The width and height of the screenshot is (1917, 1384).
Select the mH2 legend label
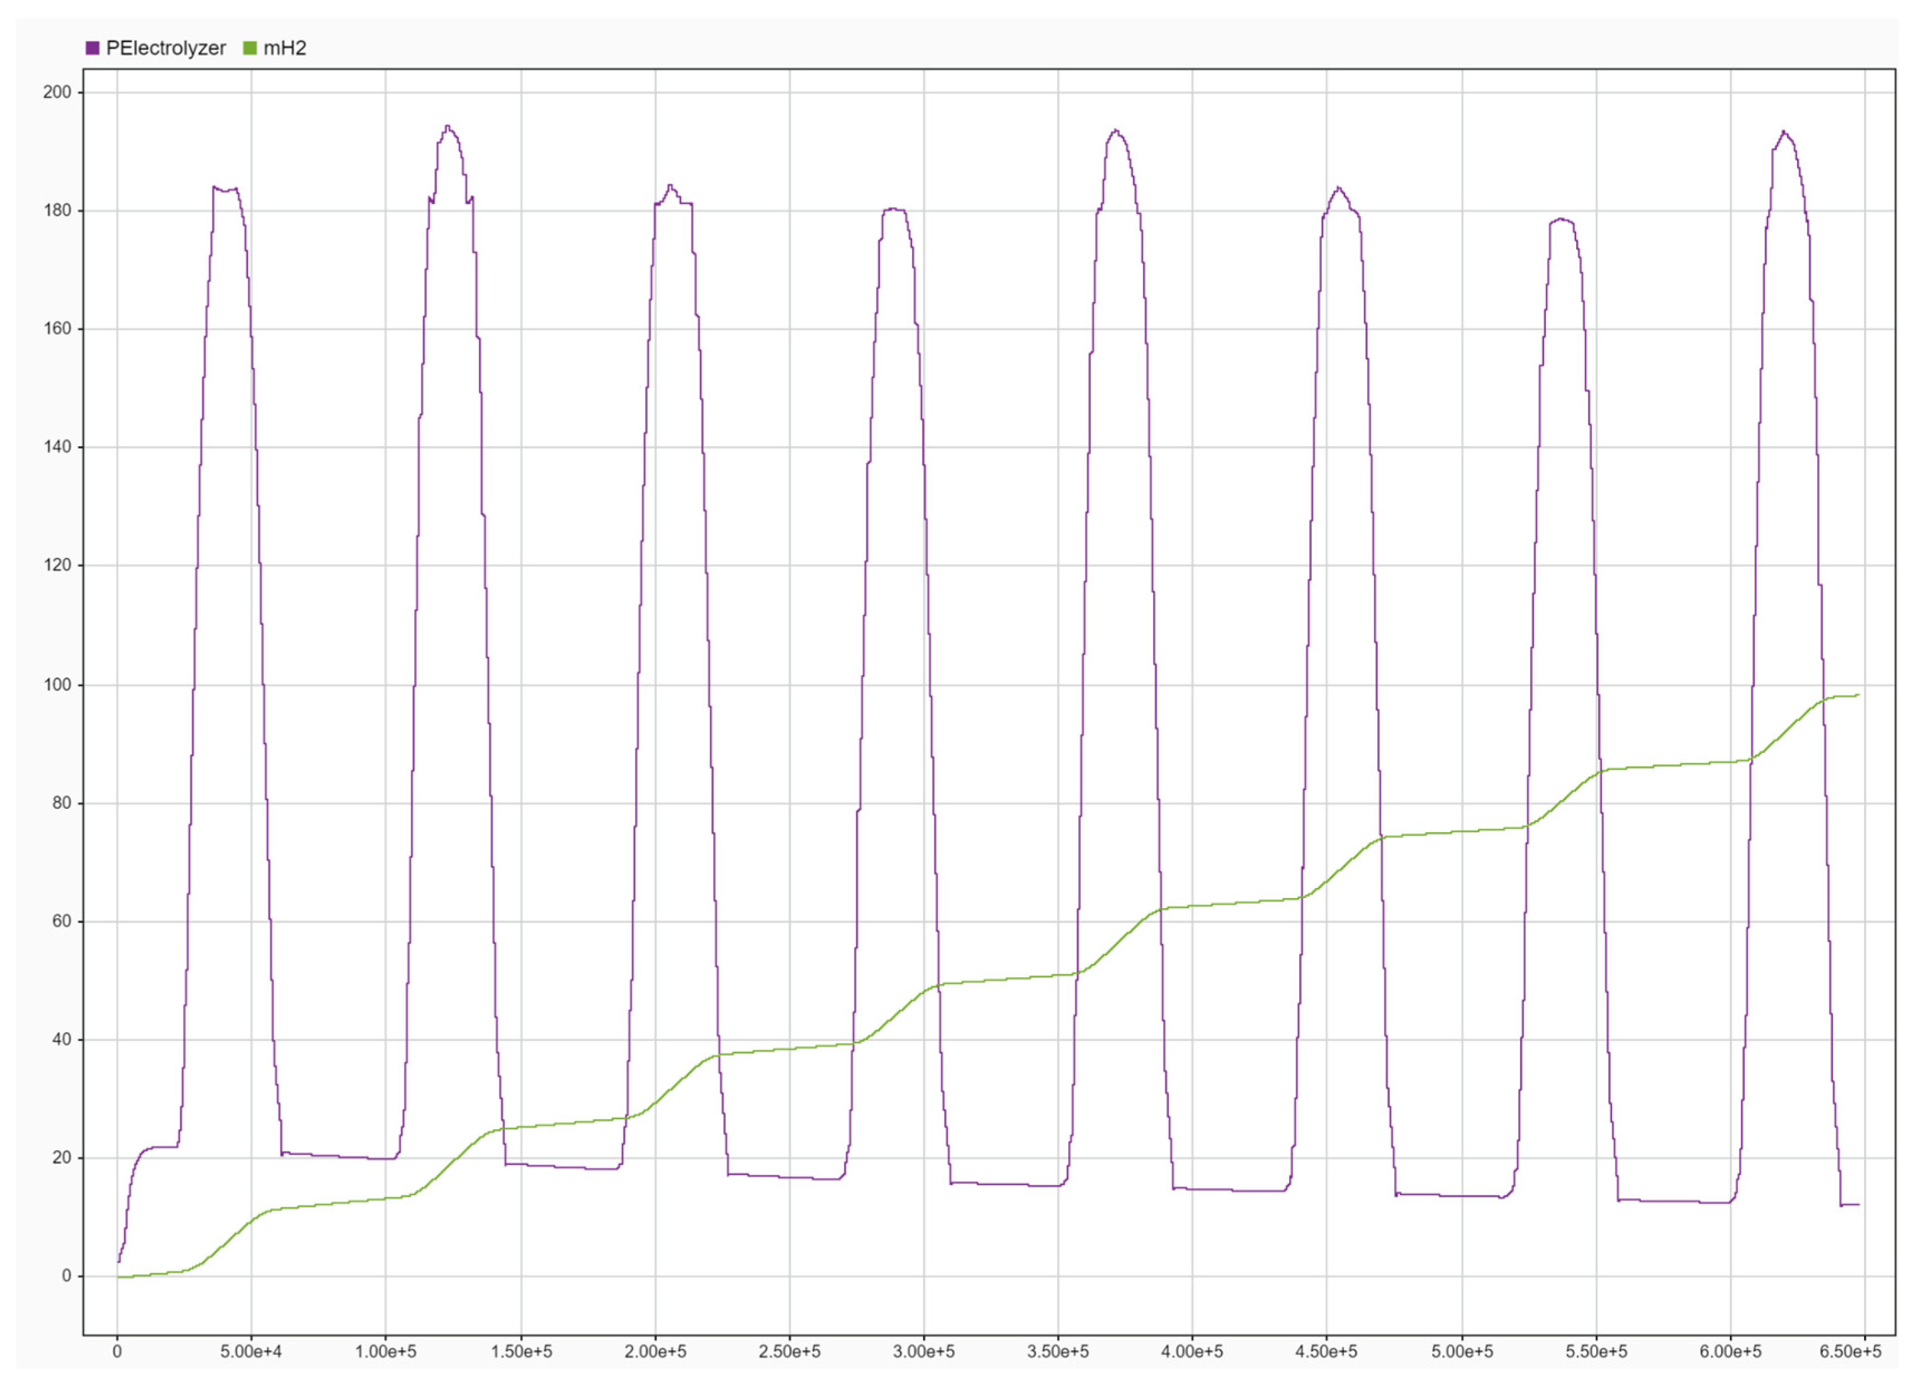tap(285, 48)
